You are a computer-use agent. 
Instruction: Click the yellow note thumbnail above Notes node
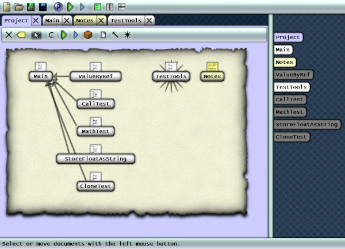pyautogui.click(x=212, y=67)
